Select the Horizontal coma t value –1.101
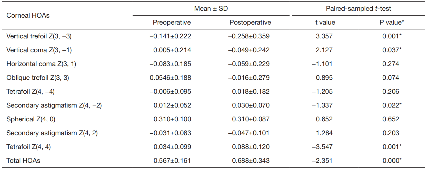This screenshot has height=170, width=427. (322, 64)
